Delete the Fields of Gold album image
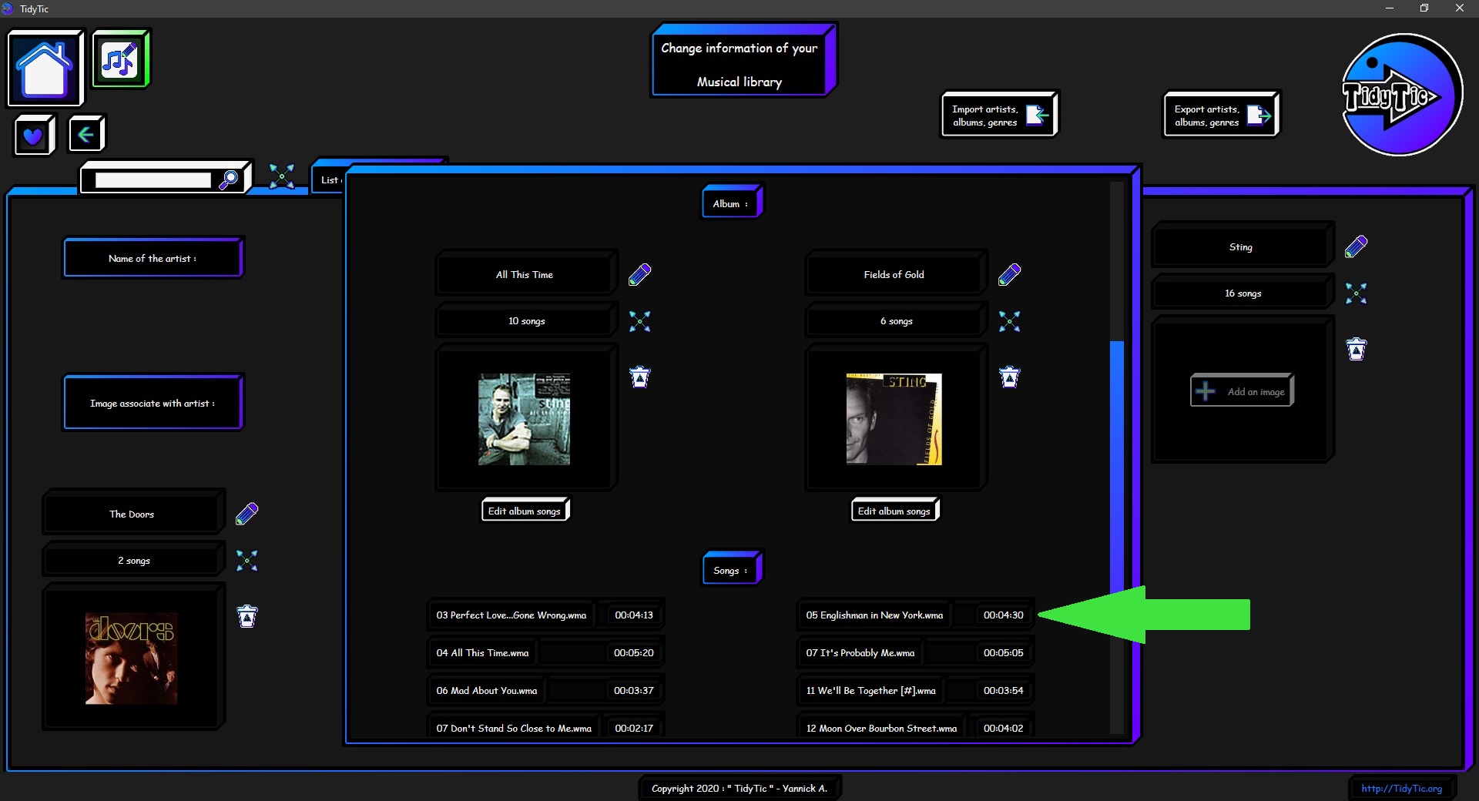Viewport: 1479px width, 801px height. (x=1009, y=377)
